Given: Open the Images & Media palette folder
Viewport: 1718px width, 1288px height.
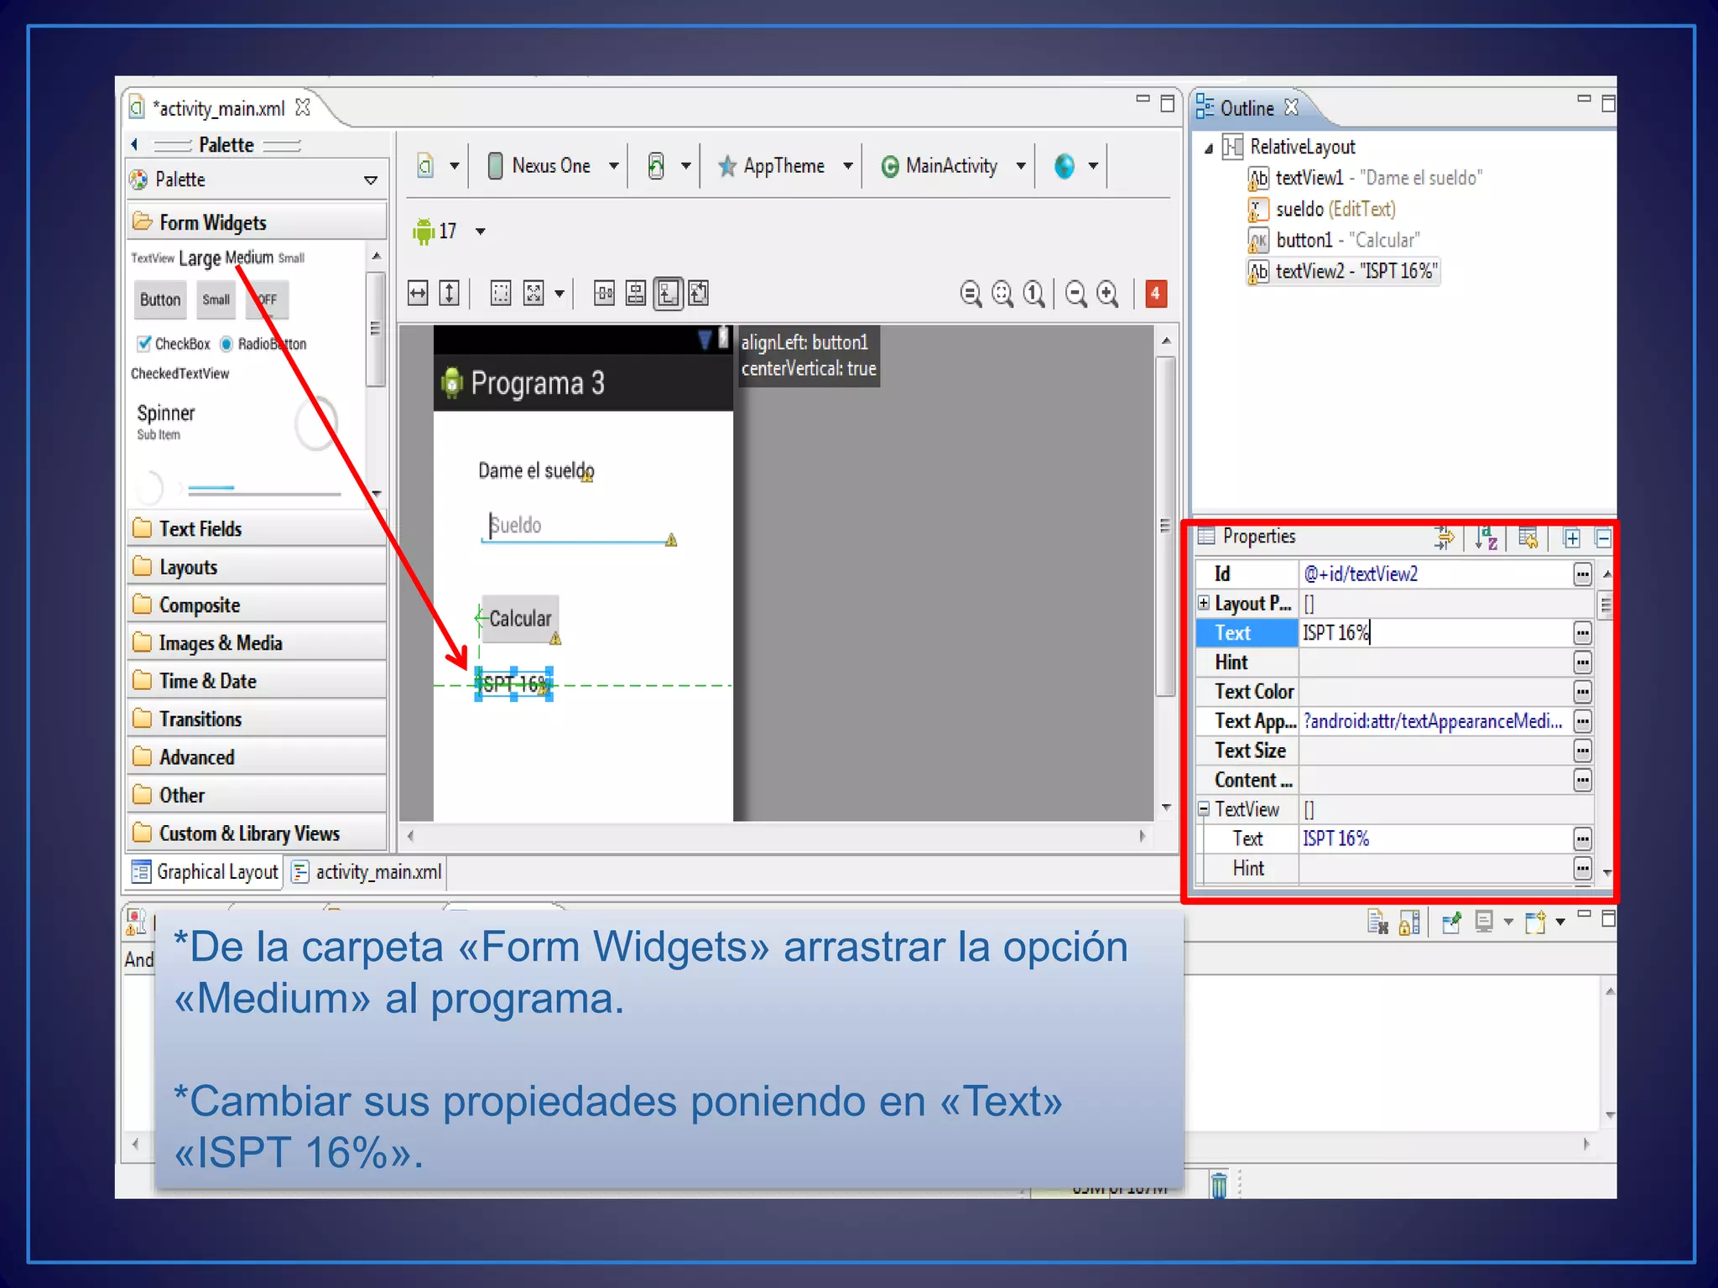Looking at the screenshot, I should 257,643.
